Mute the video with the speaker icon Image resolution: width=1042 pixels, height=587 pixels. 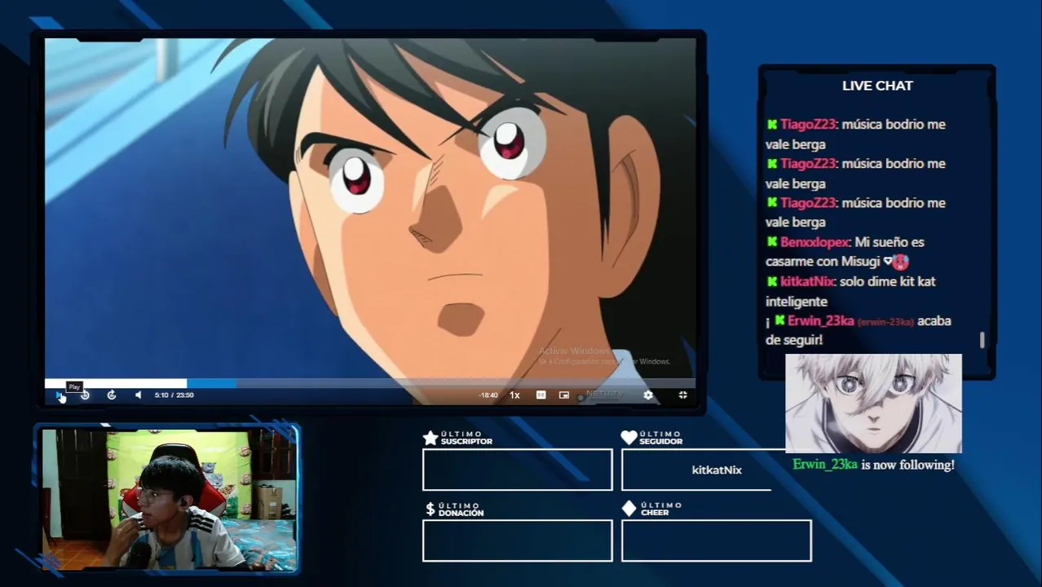(x=138, y=395)
